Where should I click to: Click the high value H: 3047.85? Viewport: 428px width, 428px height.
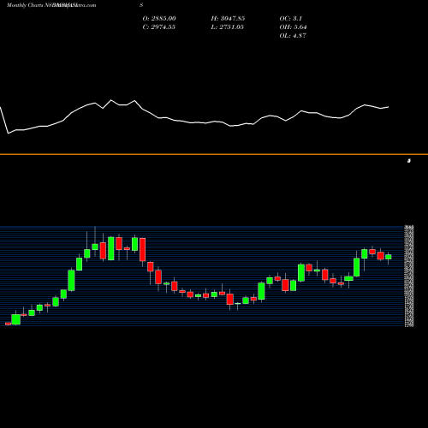click(x=228, y=19)
